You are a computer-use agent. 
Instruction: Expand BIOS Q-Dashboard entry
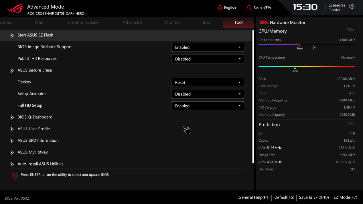coord(35,117)
